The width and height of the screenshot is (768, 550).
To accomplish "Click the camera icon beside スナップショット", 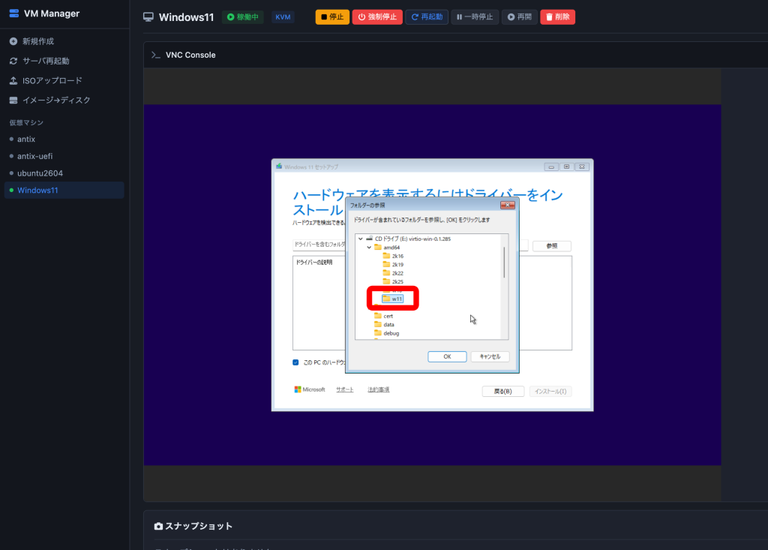I will (158, 526).
